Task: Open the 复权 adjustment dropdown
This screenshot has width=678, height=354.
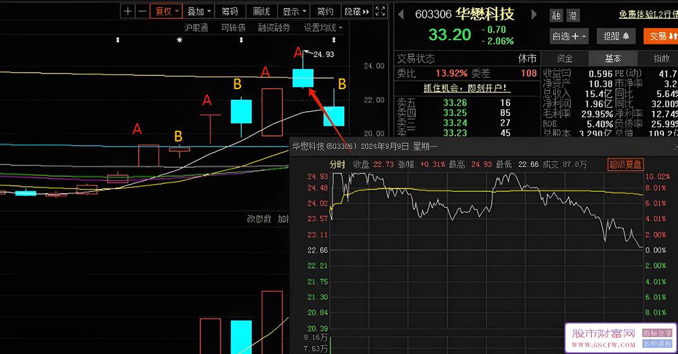Action: click(x=167, y=11)
